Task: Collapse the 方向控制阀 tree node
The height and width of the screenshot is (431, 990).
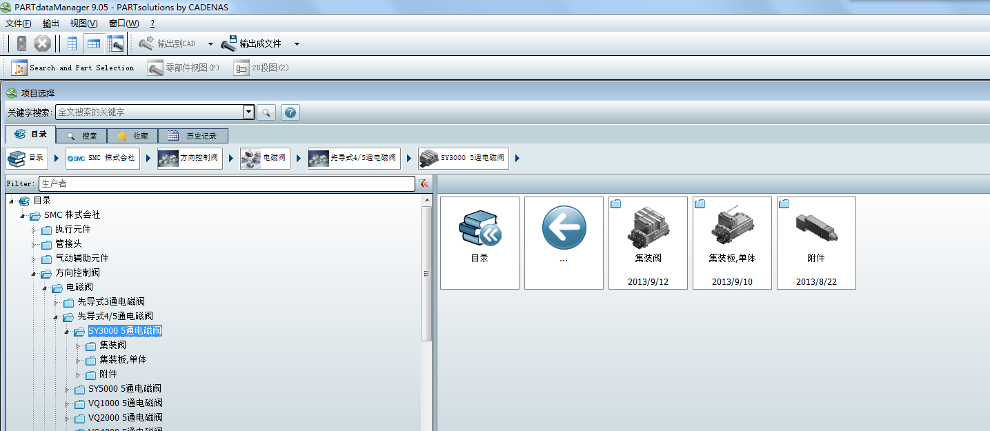Action: click(34, 274)
